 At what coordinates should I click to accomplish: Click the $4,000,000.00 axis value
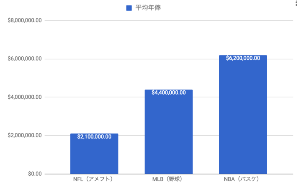[x=25, y=97]
